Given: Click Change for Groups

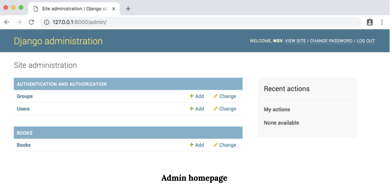Looking at the screenshot, I should tap(225, 96).
